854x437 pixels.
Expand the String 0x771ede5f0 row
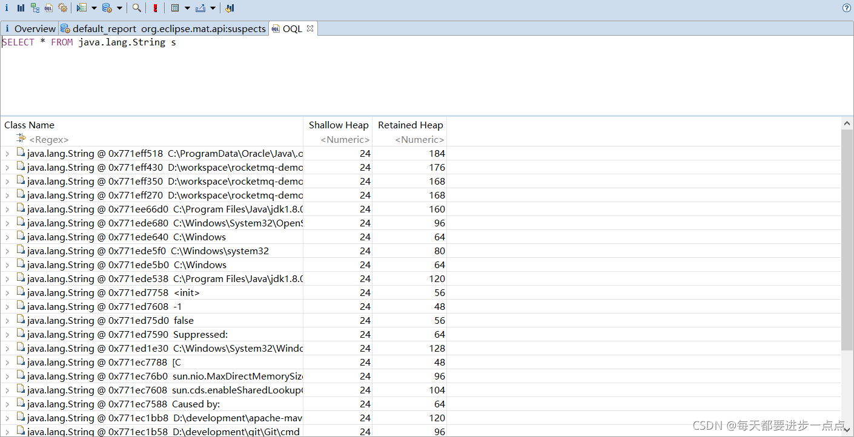click(7, 251)
